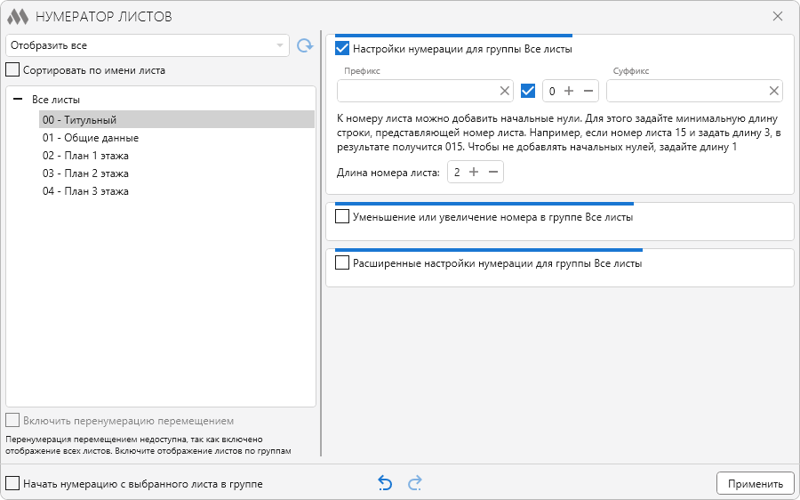Select sheet 01 - Общие данные
The image size is (800, 500).
(x=91, y=138)
